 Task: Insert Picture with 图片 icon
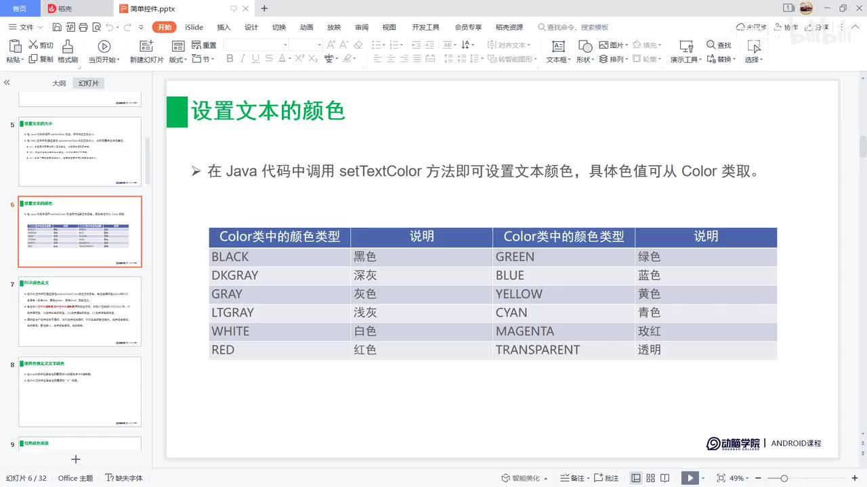coord(613,45)
